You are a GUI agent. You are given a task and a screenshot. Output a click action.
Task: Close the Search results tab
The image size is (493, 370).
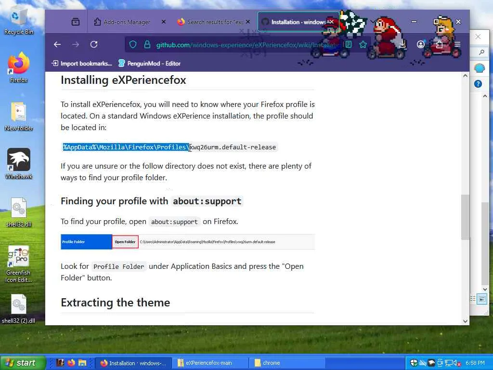pos(248,22)
